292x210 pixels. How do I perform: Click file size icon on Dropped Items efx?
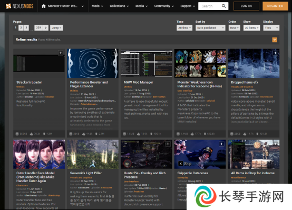(232, 134)
